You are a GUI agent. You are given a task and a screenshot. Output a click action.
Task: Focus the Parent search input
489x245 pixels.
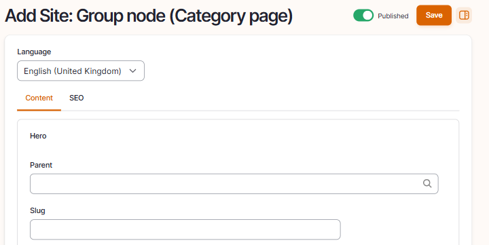(x=234, y=184)
